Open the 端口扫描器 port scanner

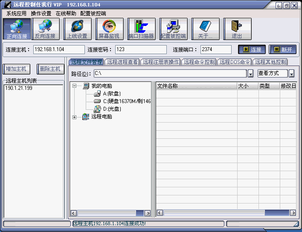pyautogui.click(x=141, y=29)
